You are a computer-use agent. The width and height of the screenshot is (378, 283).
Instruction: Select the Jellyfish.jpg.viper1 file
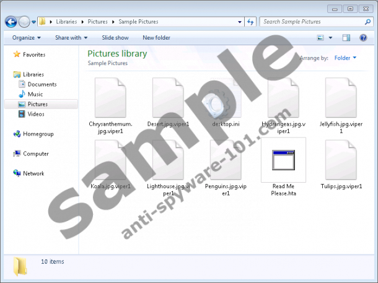point(341,98)
